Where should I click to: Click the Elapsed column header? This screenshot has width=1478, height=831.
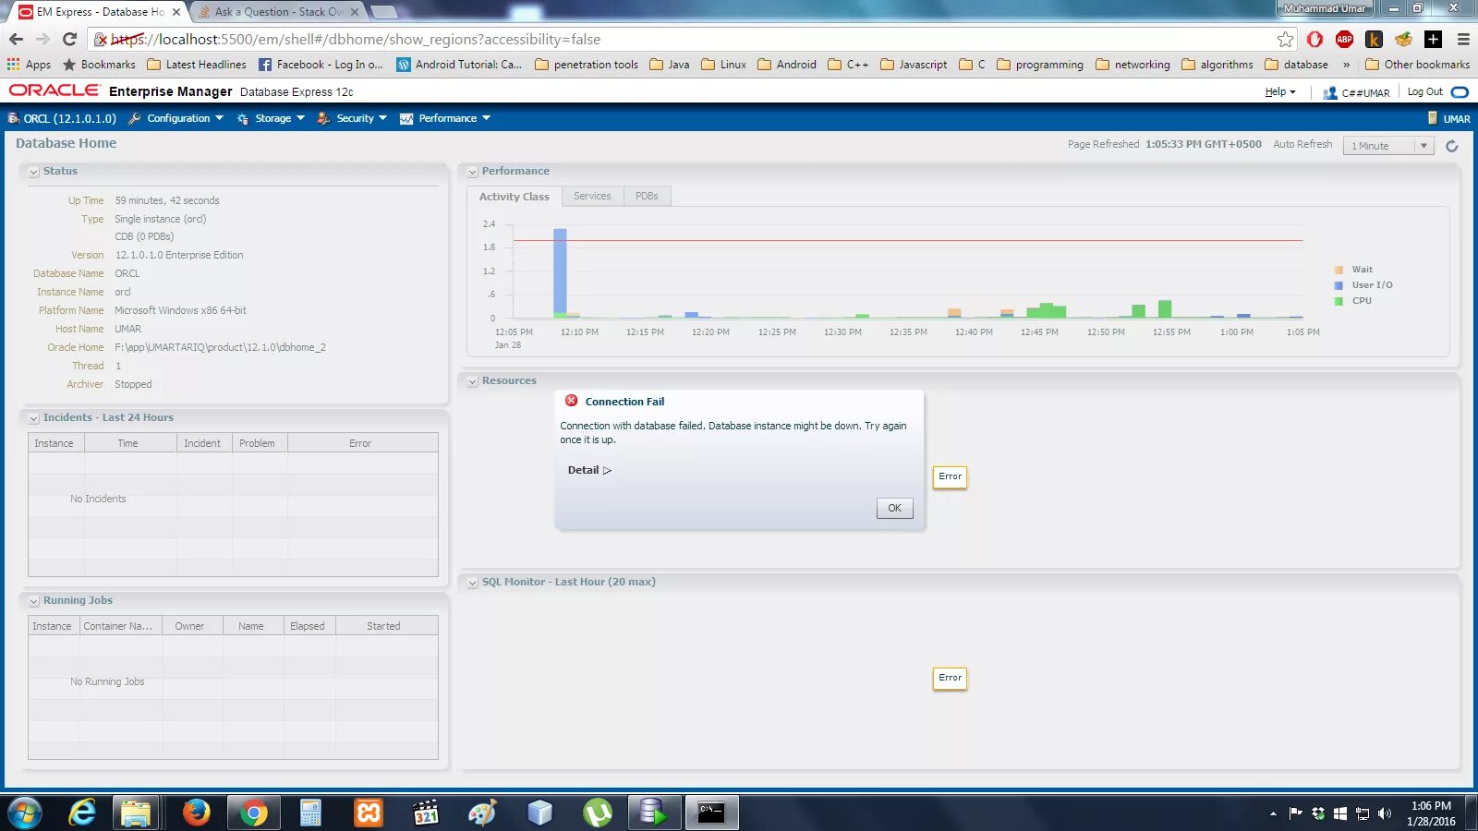309,626
